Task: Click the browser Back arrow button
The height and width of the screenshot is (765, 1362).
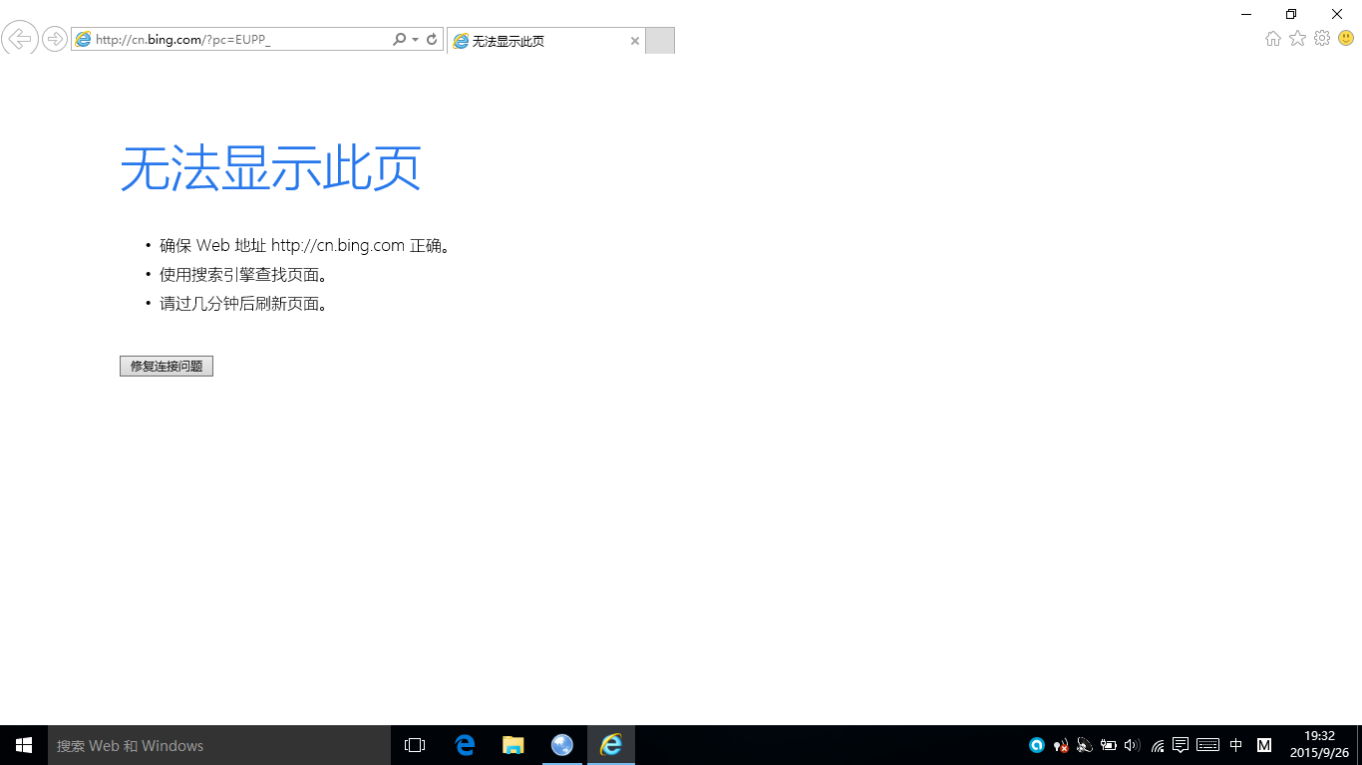Action: pyautogui.click(x=20, y=39)
